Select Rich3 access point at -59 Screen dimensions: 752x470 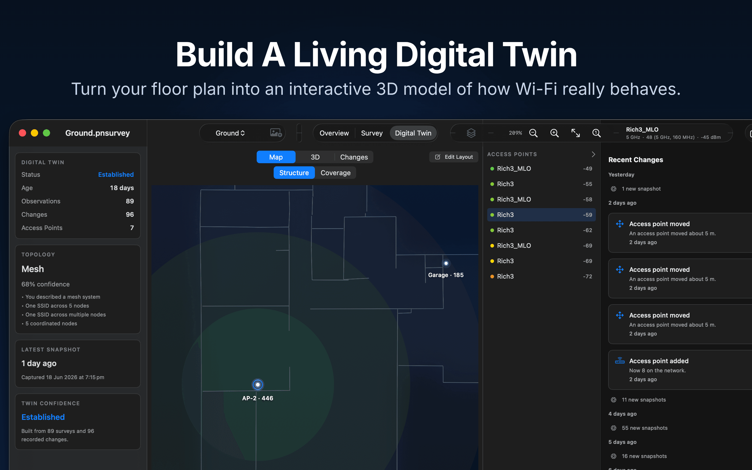541,215
